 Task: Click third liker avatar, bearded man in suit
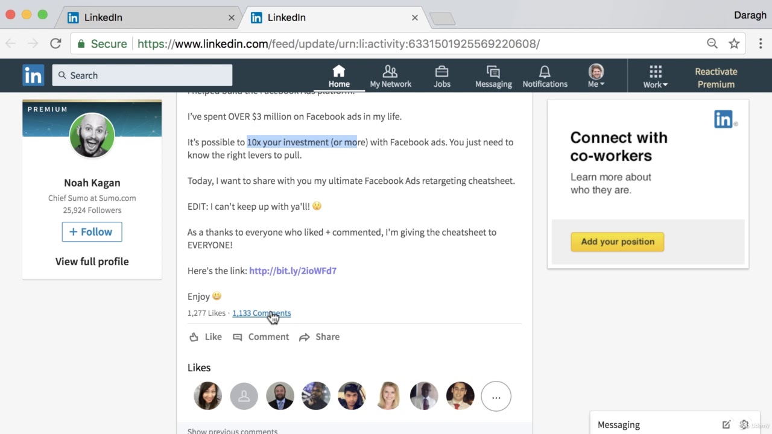point(280,396)
